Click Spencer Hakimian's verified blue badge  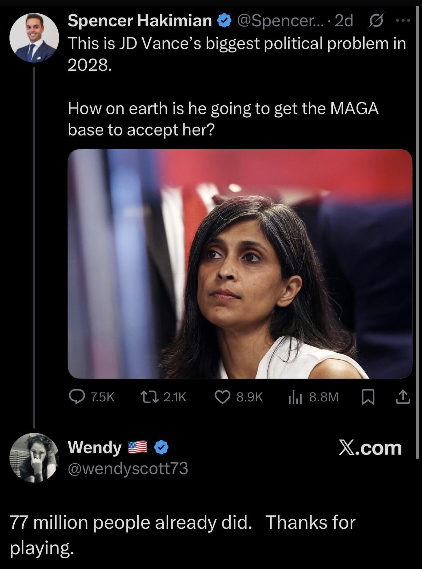[224, 21]
